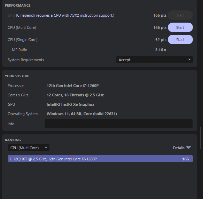
Task: Click the Intel(R) Iris(R) Xe Graphics text
Action: 70,104
